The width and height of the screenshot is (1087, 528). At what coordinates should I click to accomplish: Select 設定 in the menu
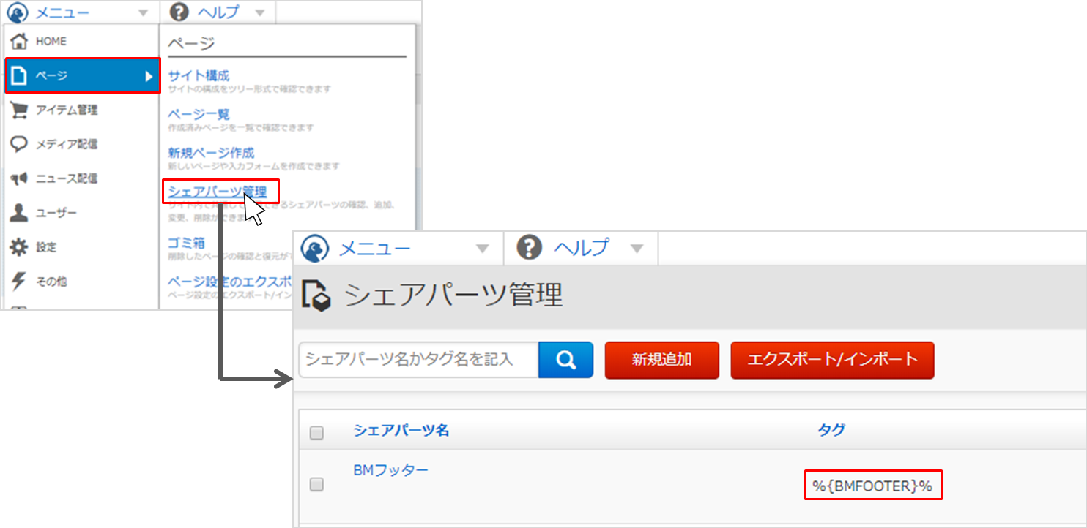point(82,247)
